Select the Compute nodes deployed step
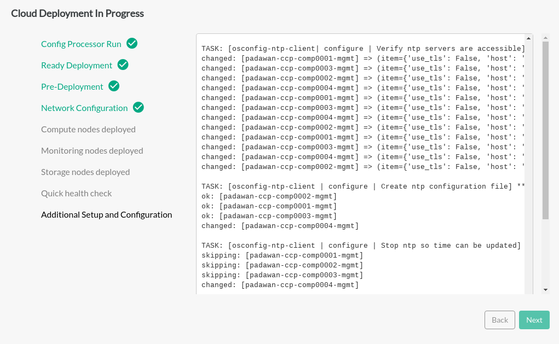Screen dimensions: 559x344 [x=88, y=130]
